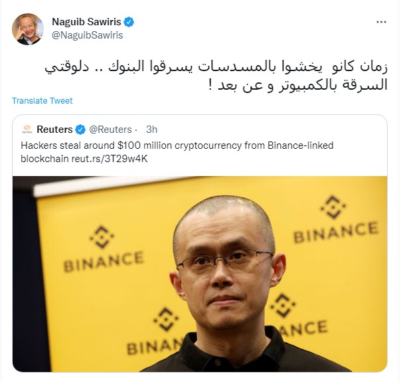Click the Arabic tweet text
This screenshot has width=403, height=382.
(216, 75)
